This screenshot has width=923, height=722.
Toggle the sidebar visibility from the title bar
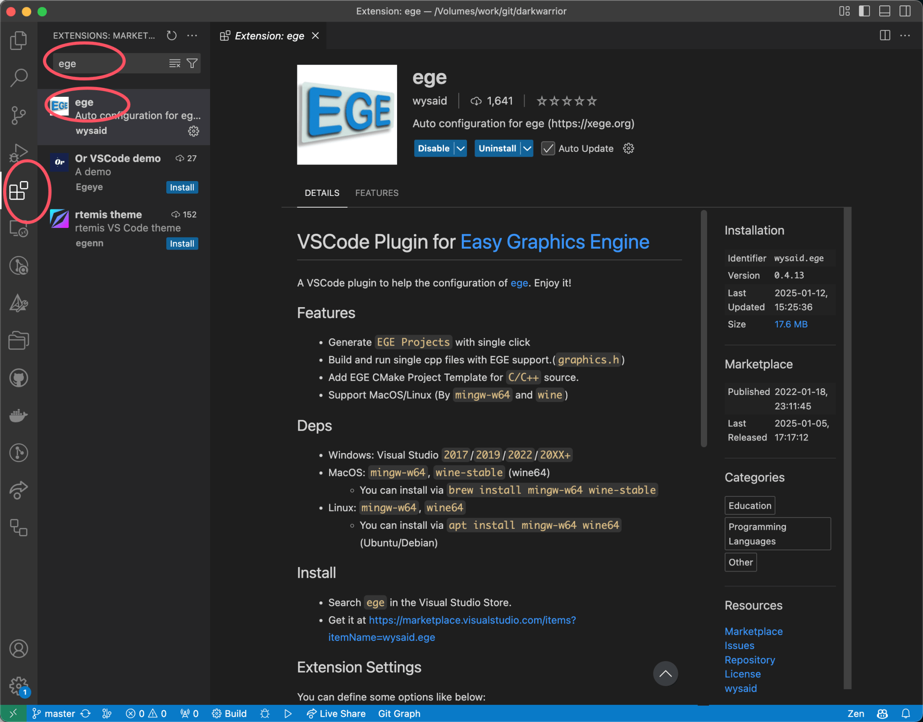[x=864, y=11]
